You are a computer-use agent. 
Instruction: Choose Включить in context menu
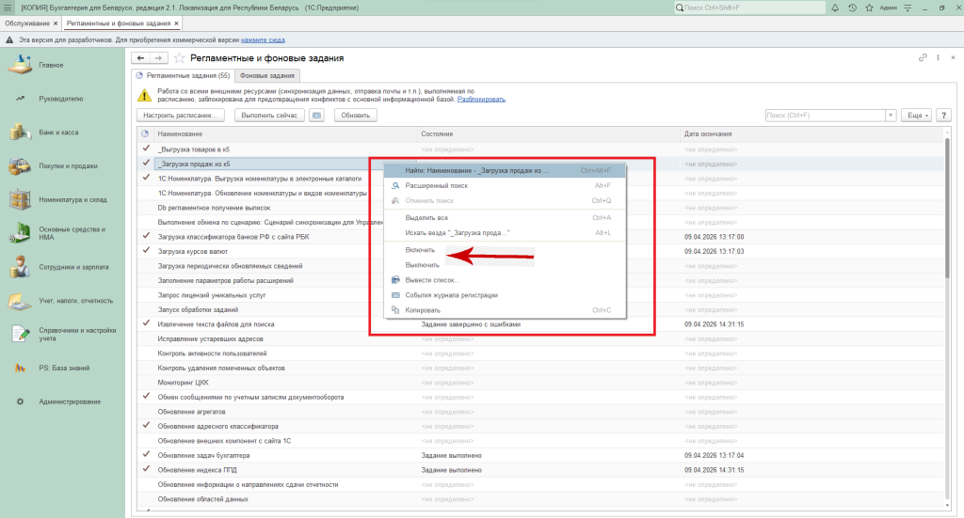[420, 250]
